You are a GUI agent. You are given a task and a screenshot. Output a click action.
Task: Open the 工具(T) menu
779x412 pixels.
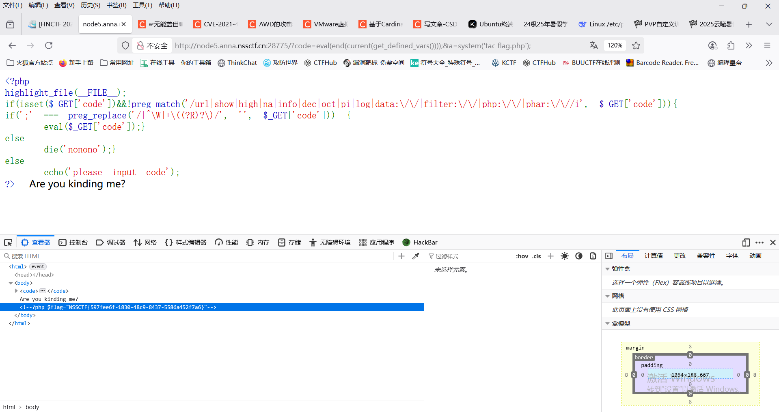[x=142, y=5]
